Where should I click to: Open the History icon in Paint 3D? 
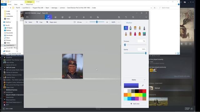(x=133, y=17)
